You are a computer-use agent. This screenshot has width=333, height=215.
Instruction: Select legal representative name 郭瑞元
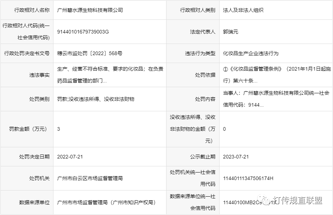[230, 32]
